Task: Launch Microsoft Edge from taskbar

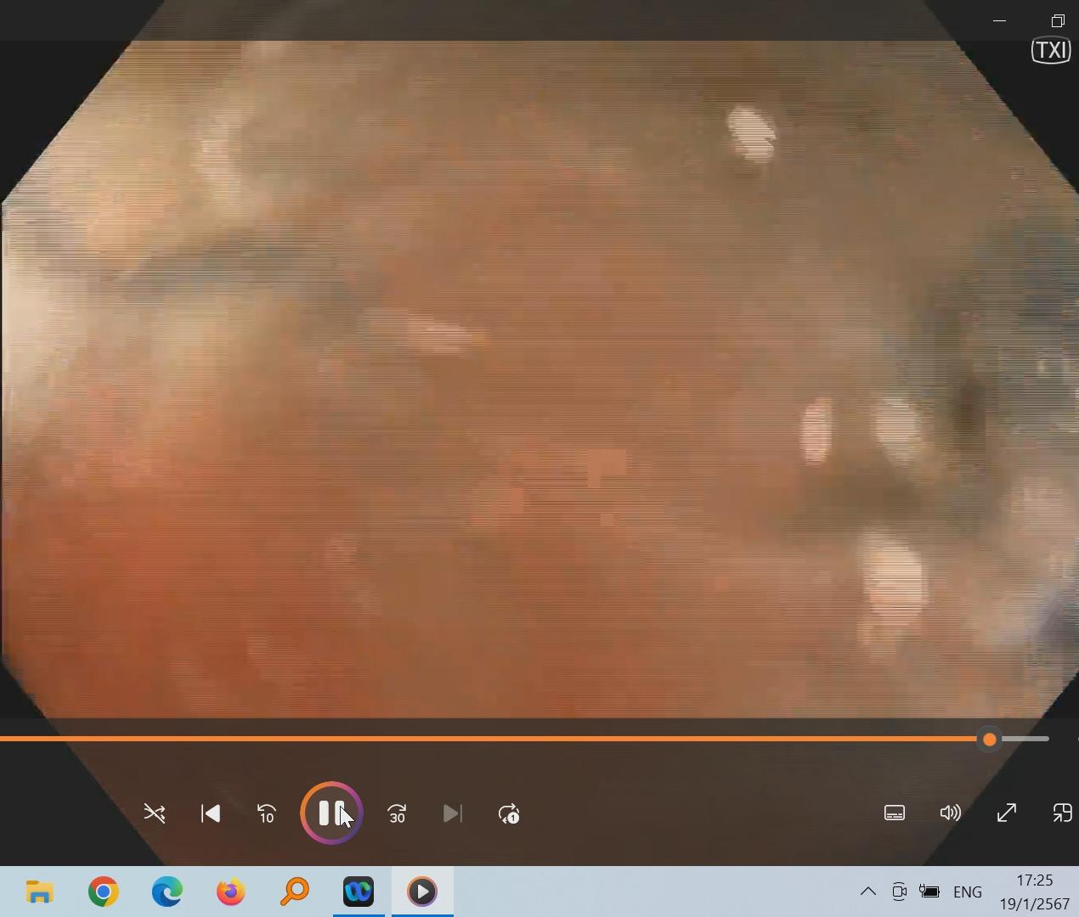Action: click(167, 892)
